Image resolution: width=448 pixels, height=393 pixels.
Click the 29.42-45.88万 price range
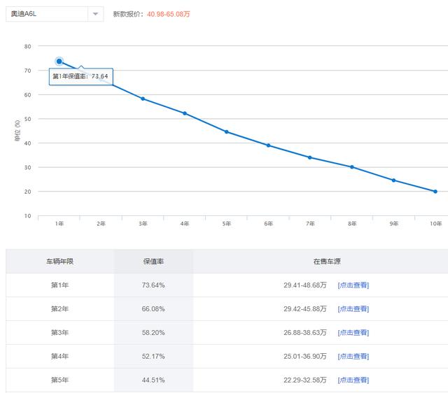click(x=305, y=309)
